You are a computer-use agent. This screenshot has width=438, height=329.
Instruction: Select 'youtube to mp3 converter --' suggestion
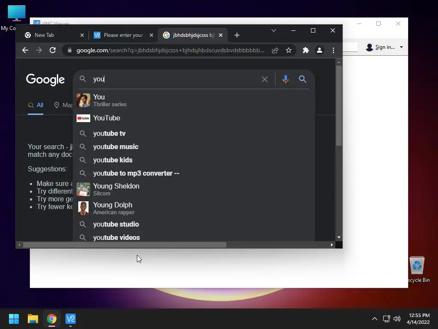click(x=194, y=173)
